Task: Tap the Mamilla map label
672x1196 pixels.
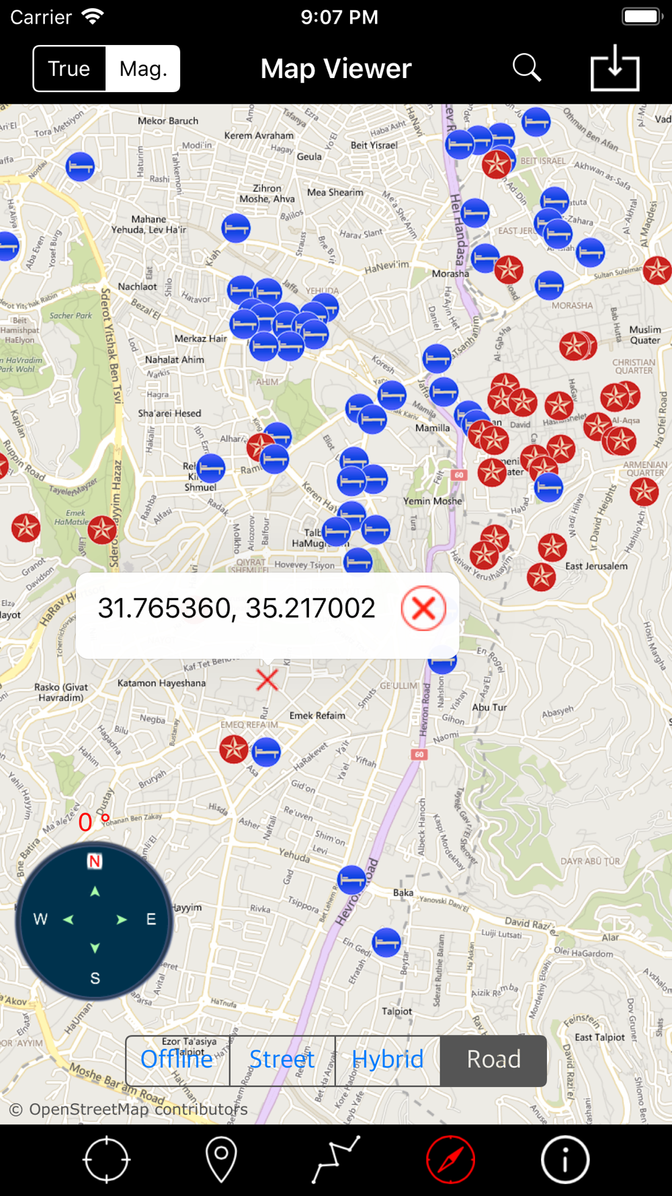Action: tap(433, 428)
